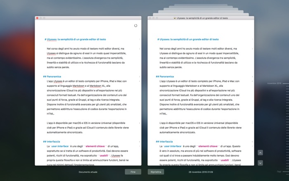
Task: Click the document icon in the version window title bar
Action: tap(175, 18)
